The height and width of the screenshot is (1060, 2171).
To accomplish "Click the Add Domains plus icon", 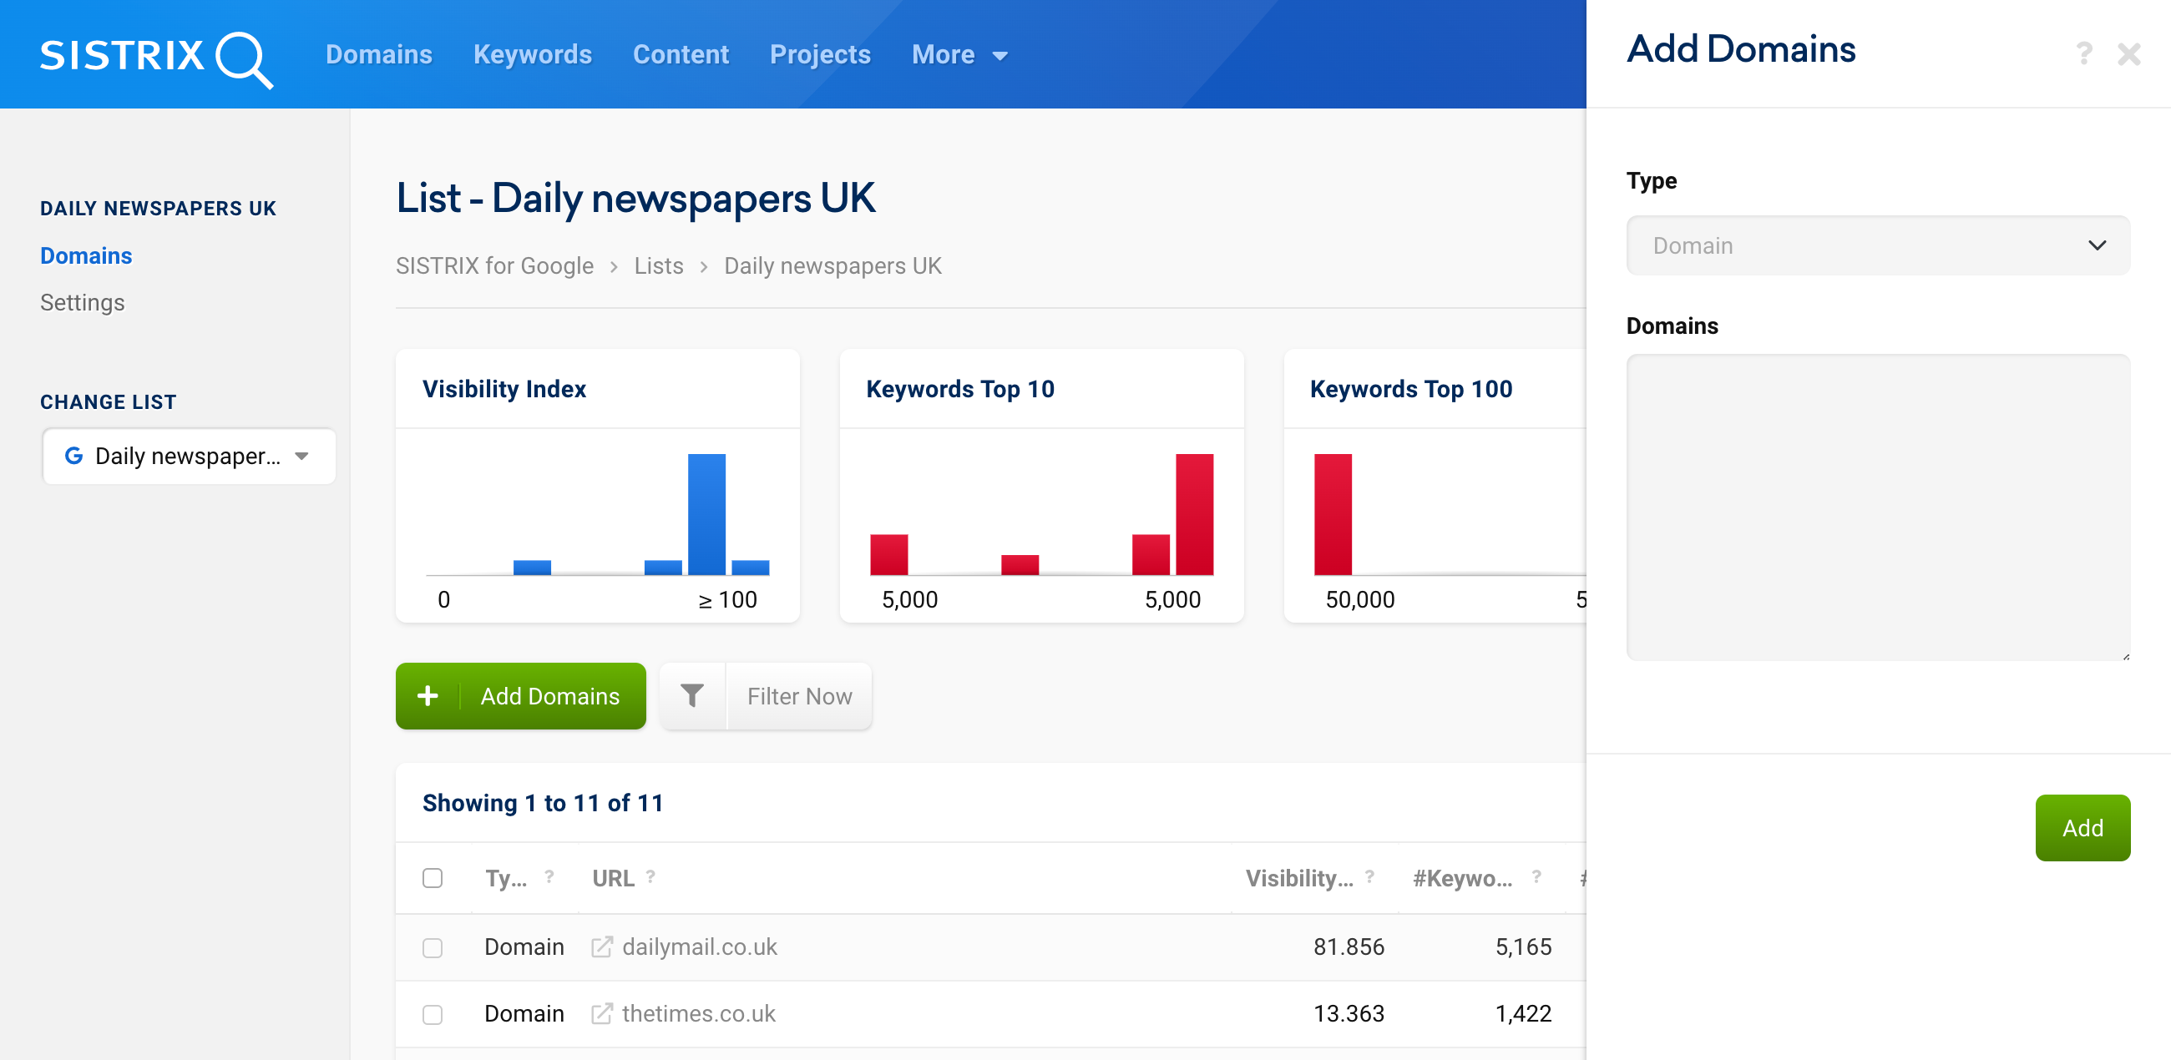I will tap(429, 694).
